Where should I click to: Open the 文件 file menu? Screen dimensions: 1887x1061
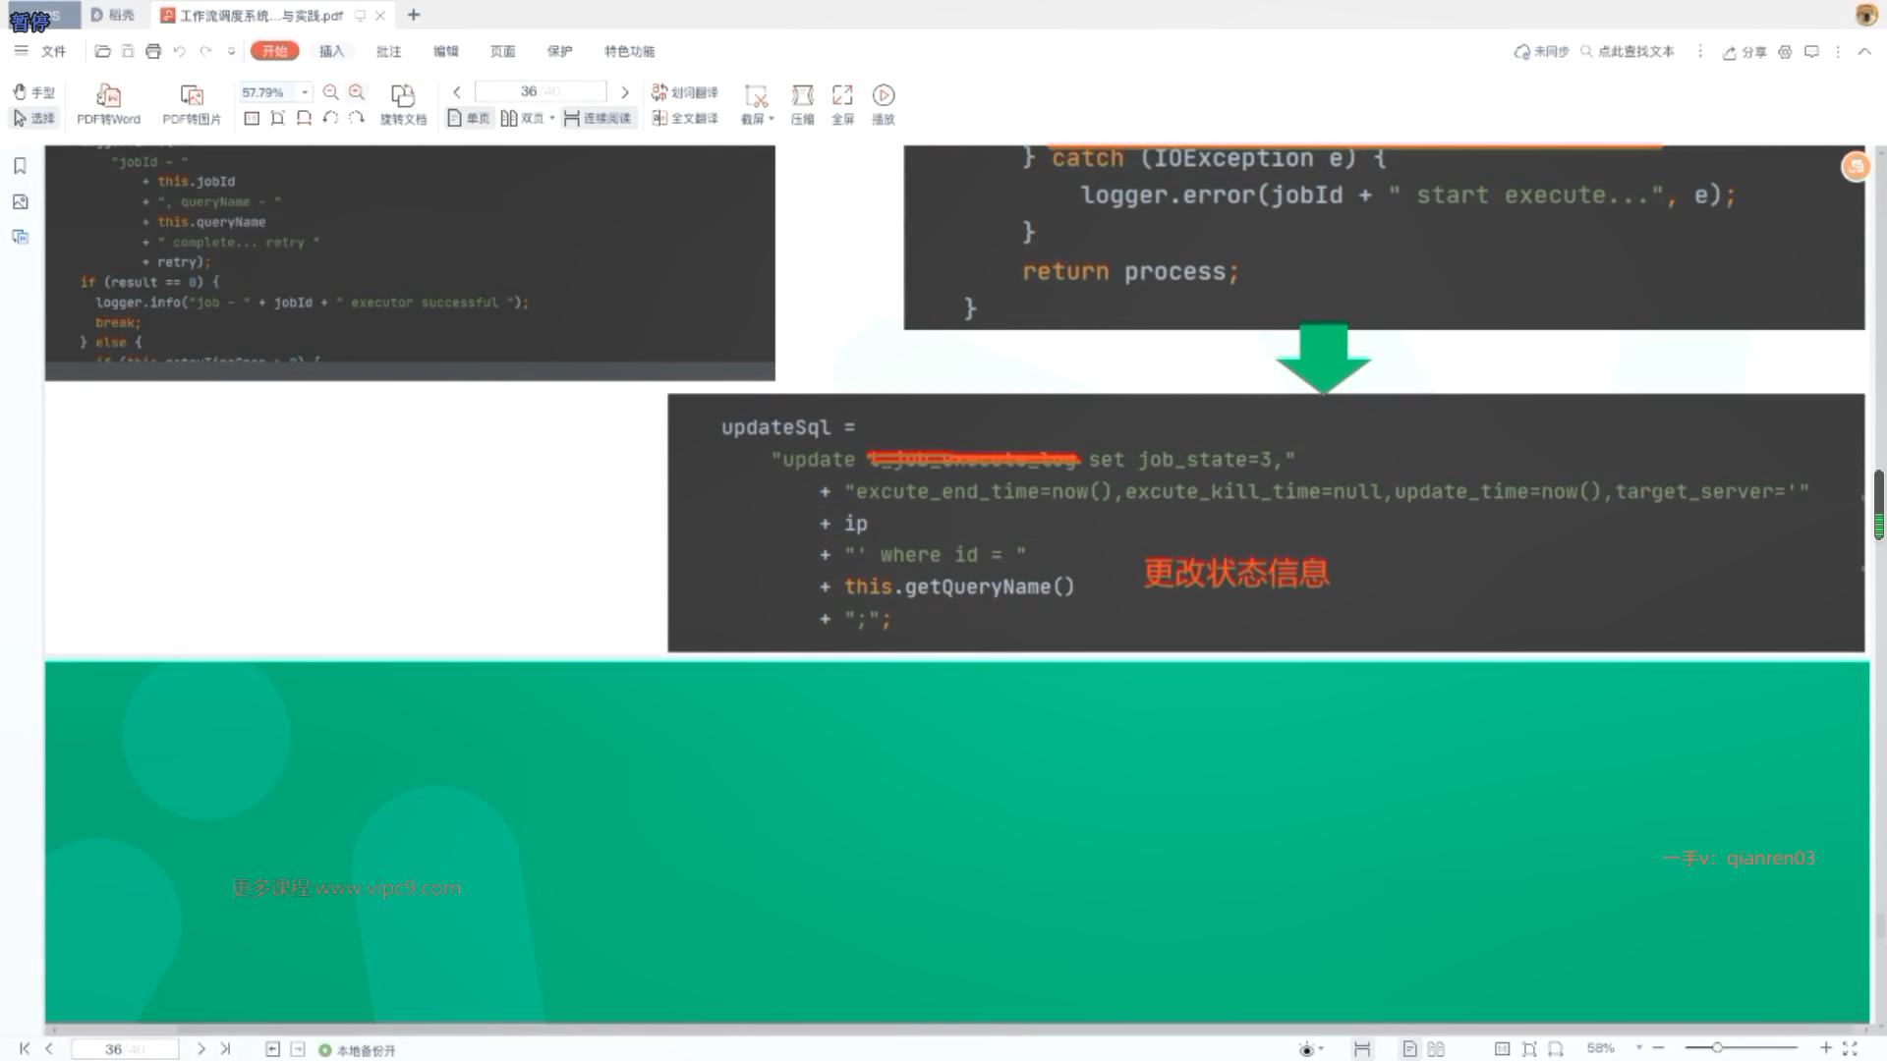point(53,51)
